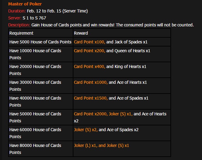
Task: Click the Card Point x1500 reward text
Action: click(90, 98)
